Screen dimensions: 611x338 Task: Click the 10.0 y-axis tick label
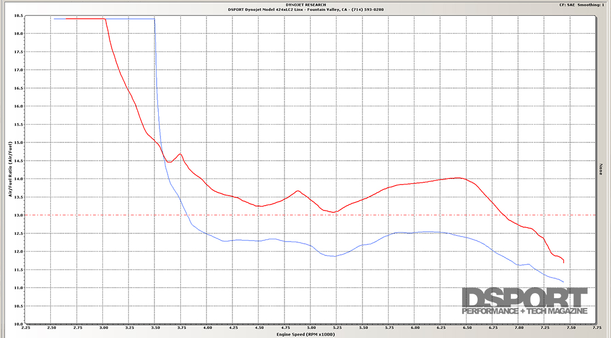[18, 324]
